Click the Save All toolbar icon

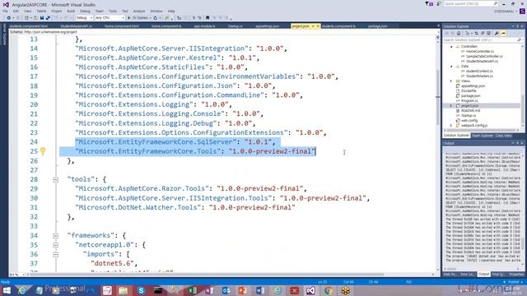click(x=48, y=18)
